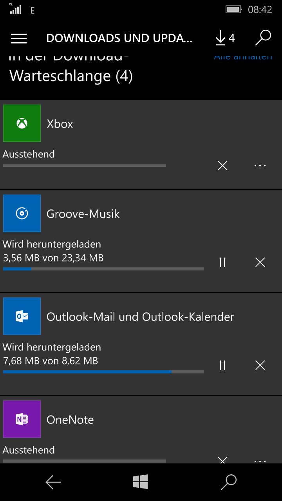Image resolution: width=282 pixels, height=501 pixels.
Task: Expand more options for Xbox
Action: pos(260,166)
